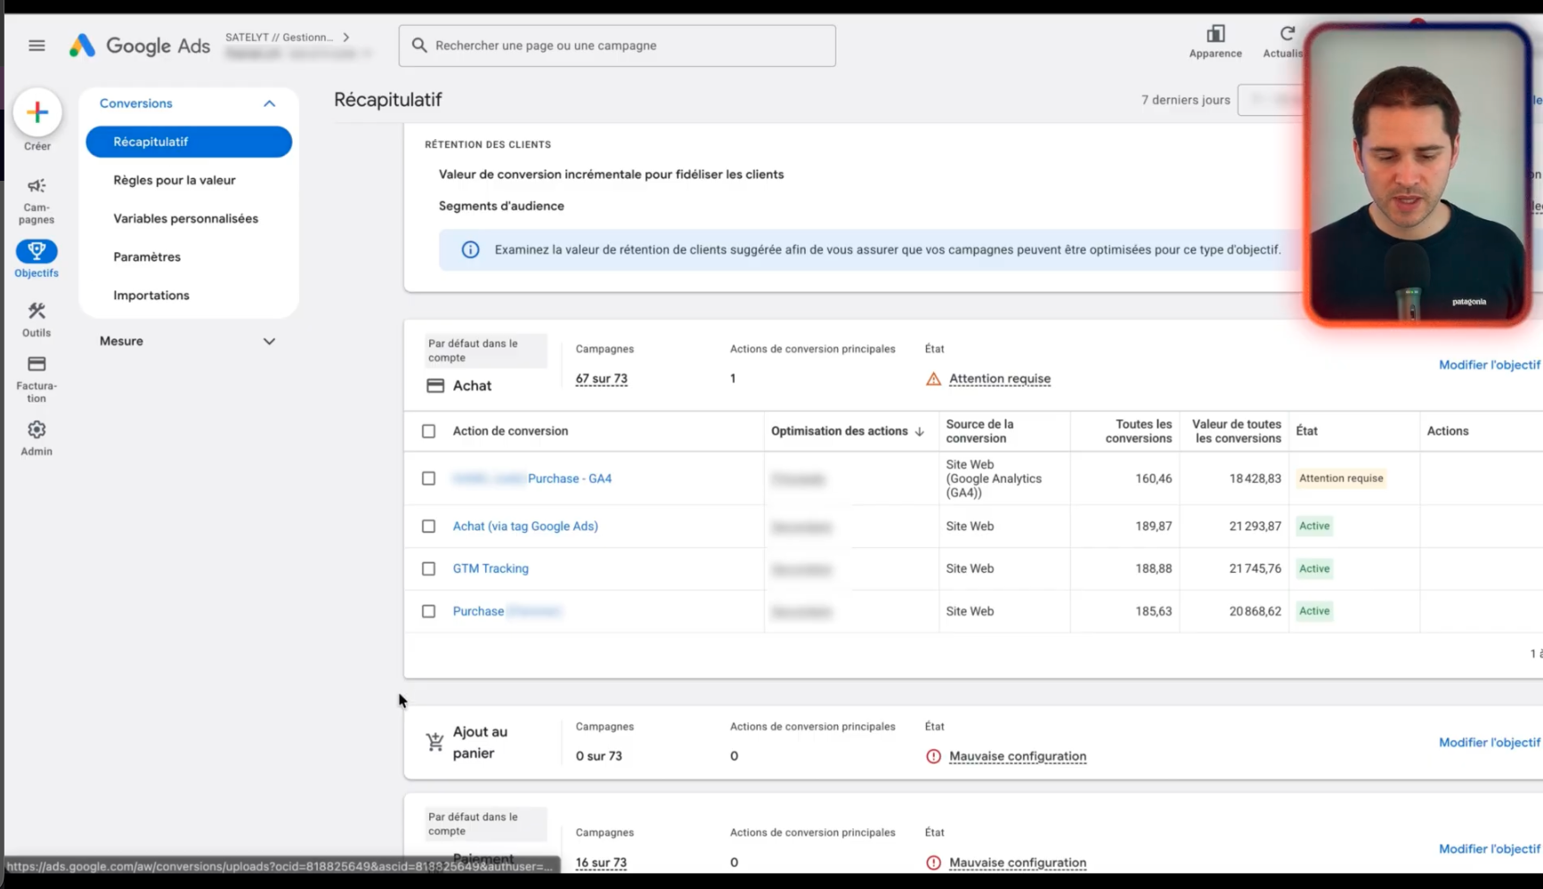1543x889 pixels.
Task: Click Segments d'audience text
Action: coord(501,206)
